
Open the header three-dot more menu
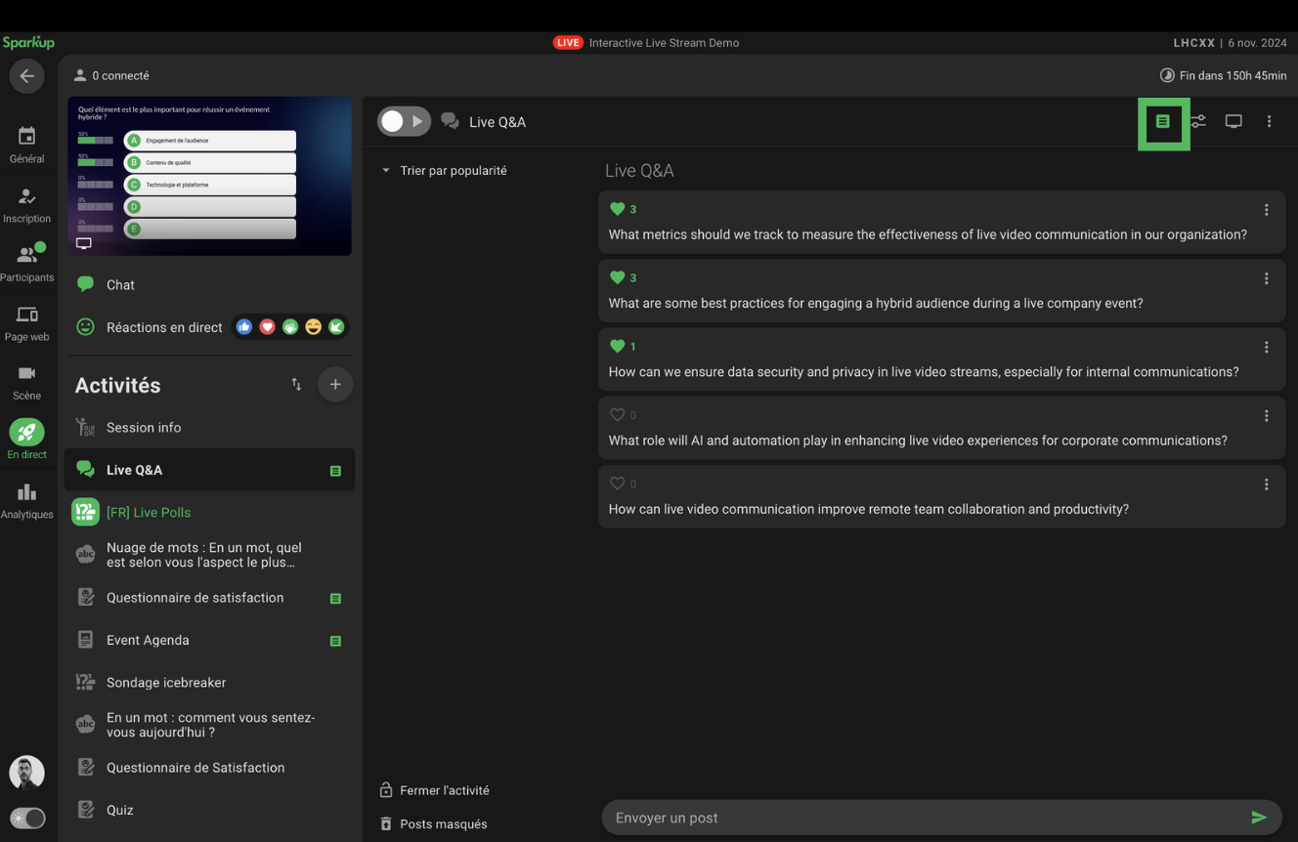click(1270, 122)
